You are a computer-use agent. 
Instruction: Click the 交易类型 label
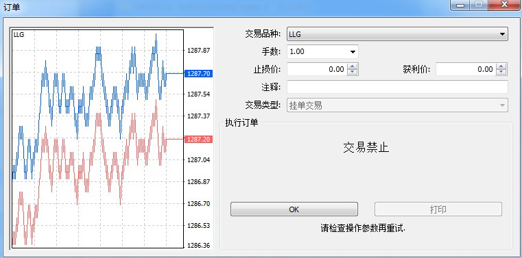[x=263, y=105]
